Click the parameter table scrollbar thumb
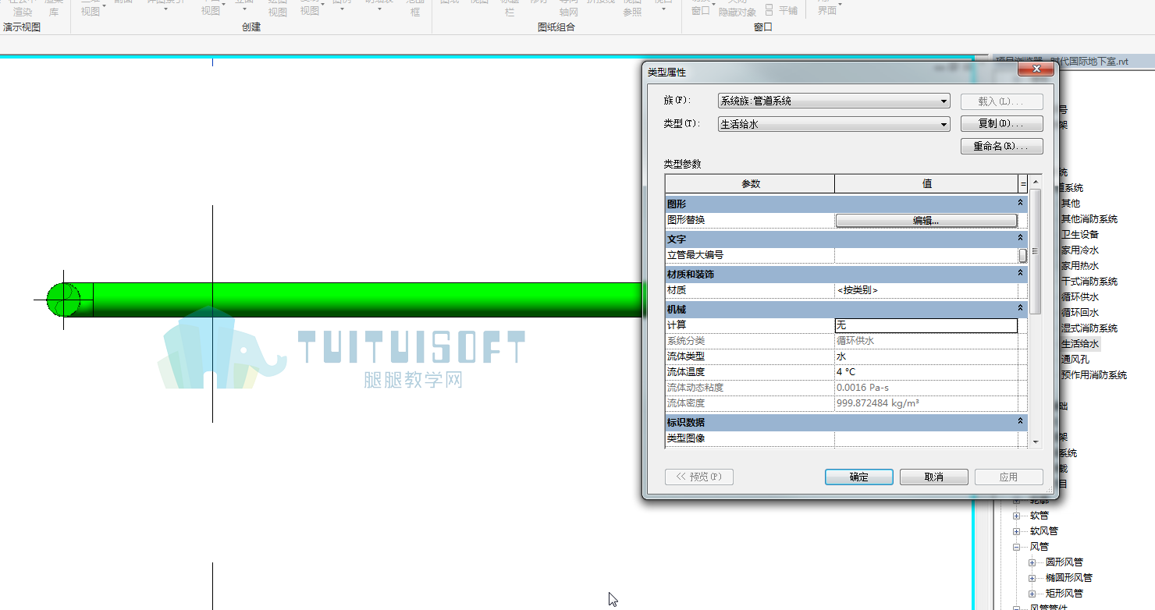 coord(1036,251)
